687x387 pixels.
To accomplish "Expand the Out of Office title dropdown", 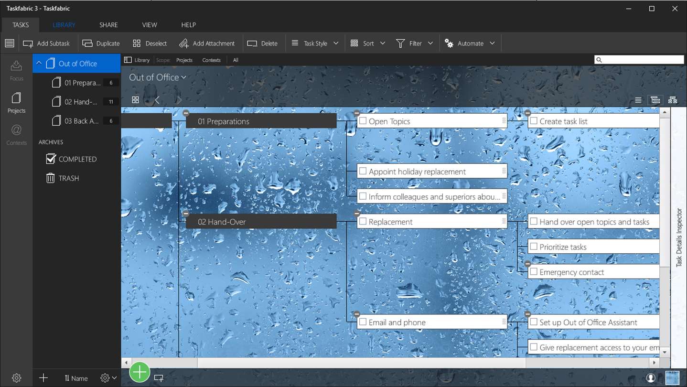I will pos(158,77).
